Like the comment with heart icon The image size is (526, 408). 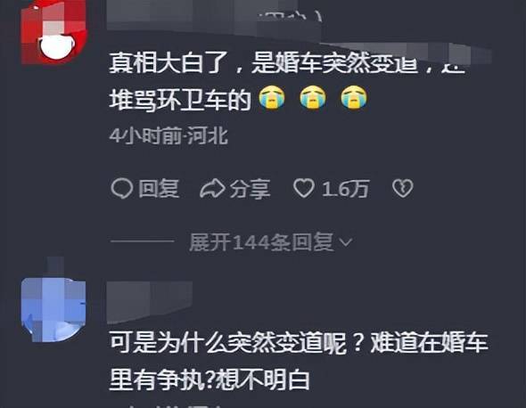(x=304, y=188)
